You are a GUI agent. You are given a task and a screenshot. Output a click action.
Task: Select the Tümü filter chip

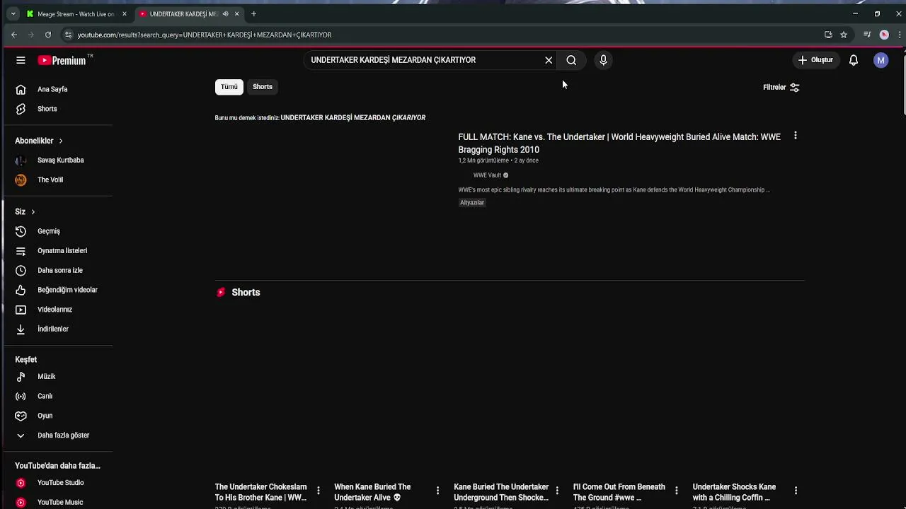(229, 86)
